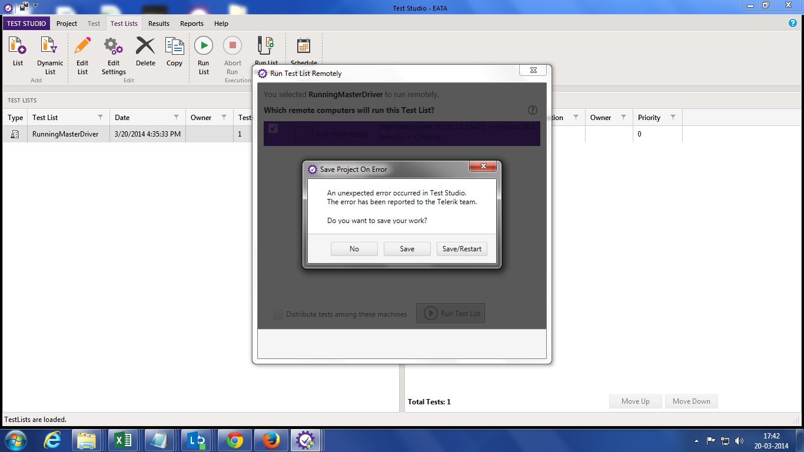Switch to Excel on the taskbar
The width and height of the screenshot is (804, 452).
pos(123,440)
